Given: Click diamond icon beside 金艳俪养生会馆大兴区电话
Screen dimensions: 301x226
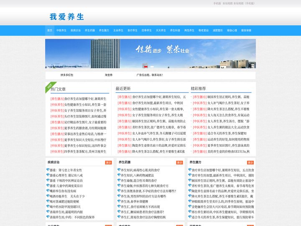Looking at the screenshot, I should tap(190, 206).
